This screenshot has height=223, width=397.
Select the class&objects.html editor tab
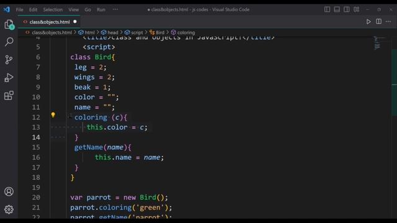[x=49, y=22]
